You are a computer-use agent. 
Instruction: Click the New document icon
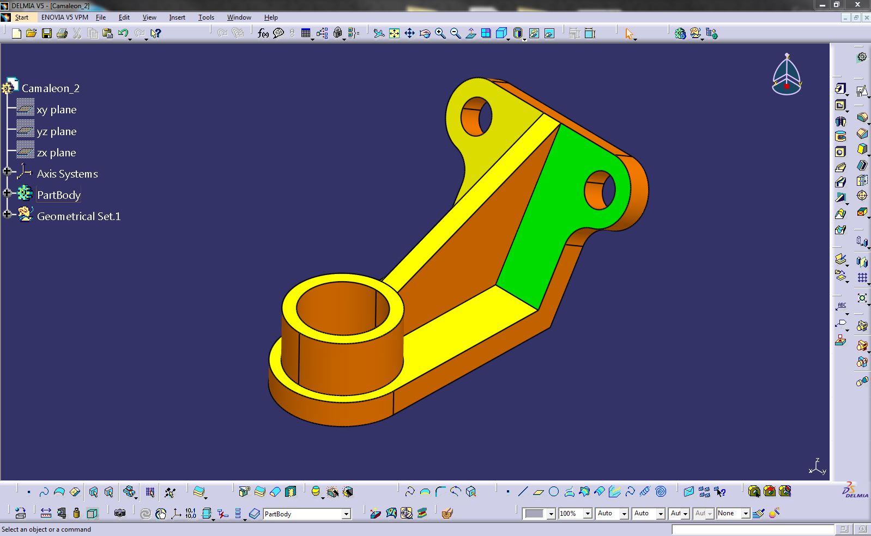pos(16,34)
